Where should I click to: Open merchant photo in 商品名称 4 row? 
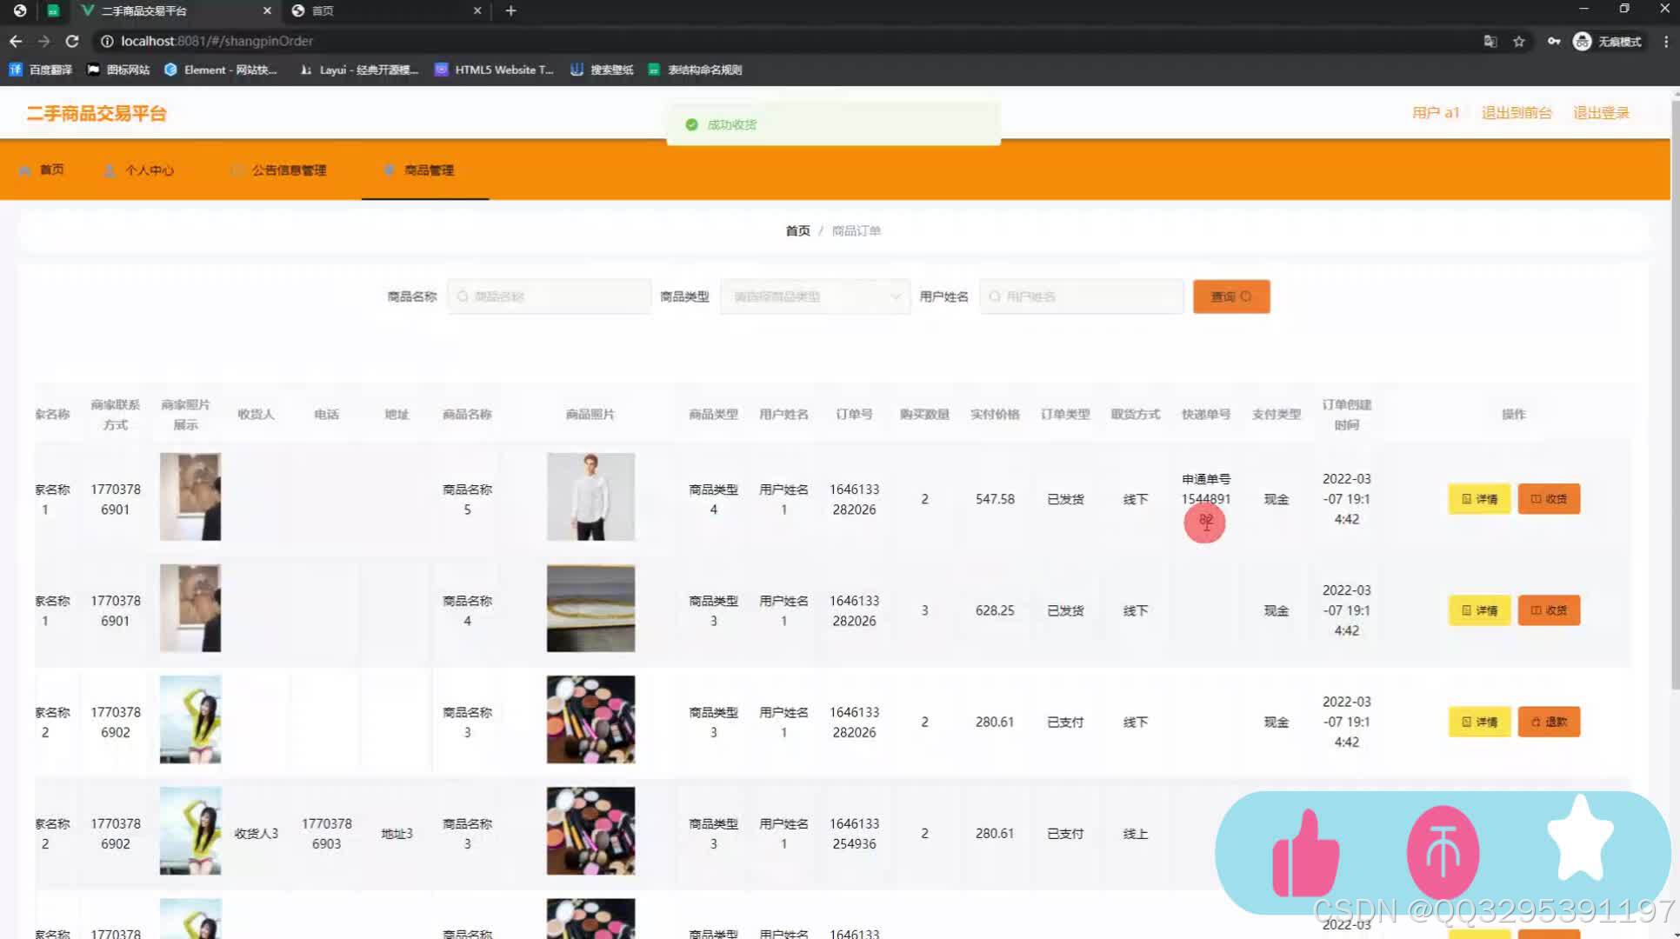point(190,608)
